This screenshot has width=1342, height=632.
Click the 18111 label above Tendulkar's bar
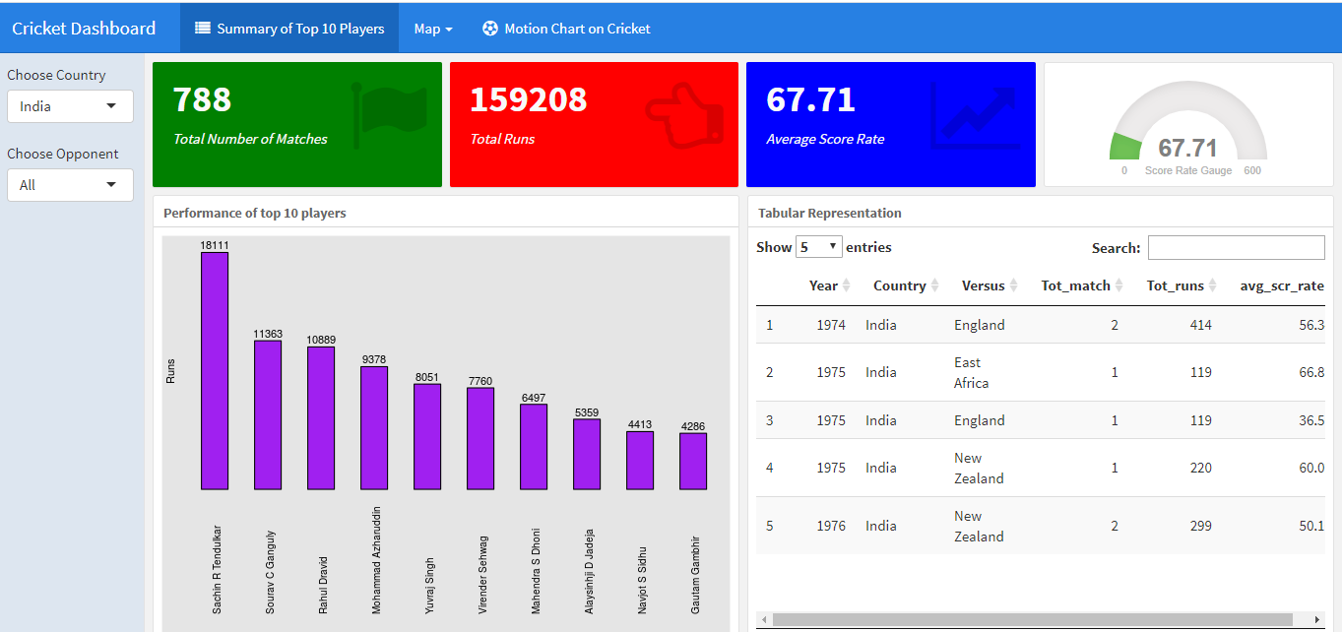[215, 245]
